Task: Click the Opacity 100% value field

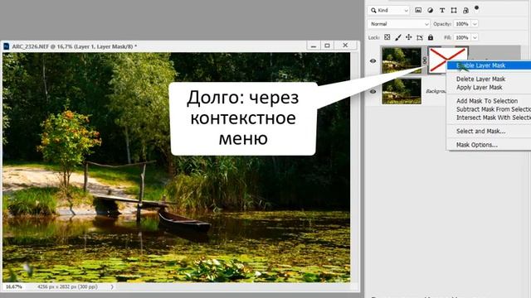Action: (462, 24)
